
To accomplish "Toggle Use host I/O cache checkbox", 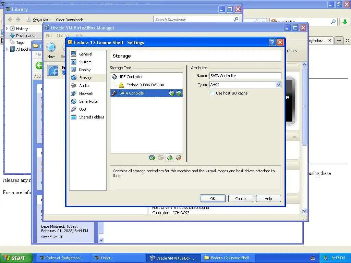I will tap(212, 93).
